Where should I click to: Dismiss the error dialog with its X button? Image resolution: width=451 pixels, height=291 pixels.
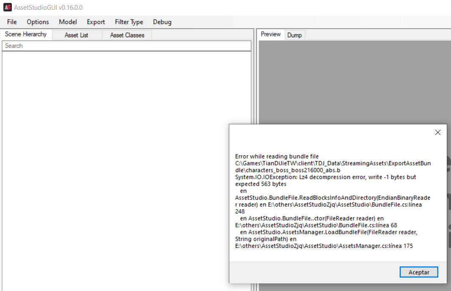tap(437, 132)
